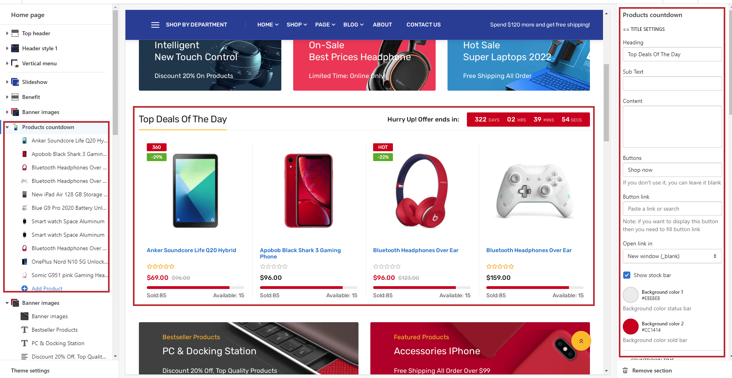Open the Anker Soundcore Life Q20 Hybrid link

point(191,250)
